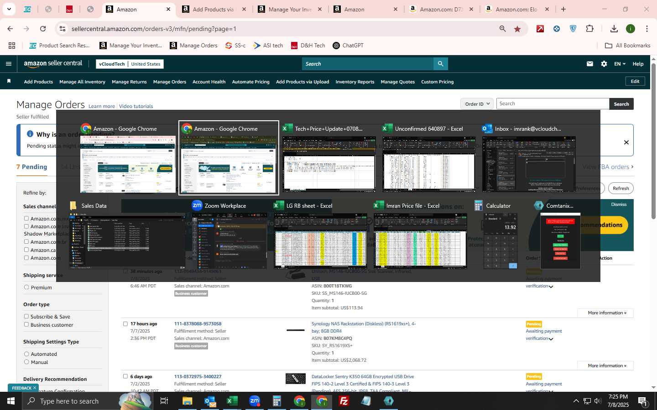The width and height of the screenshot is (657, 410).
Task: Open File Explorer from taskbar
Action: pyautogui.click(x=188, y=401)
